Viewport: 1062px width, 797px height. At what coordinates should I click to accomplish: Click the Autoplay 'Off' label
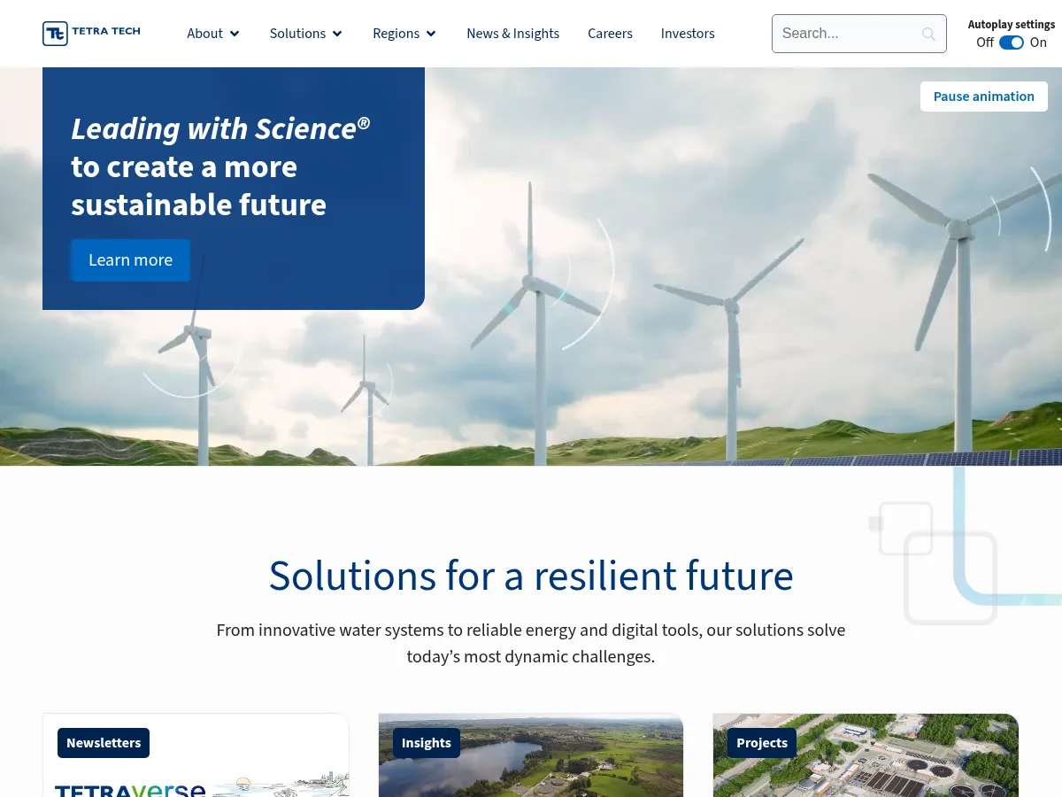pyautogui.click(x=984, y=43)
